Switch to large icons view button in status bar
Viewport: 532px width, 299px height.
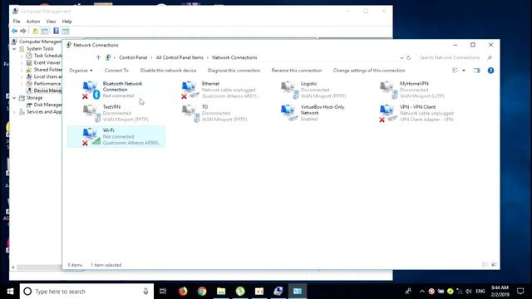pos(494,265)
